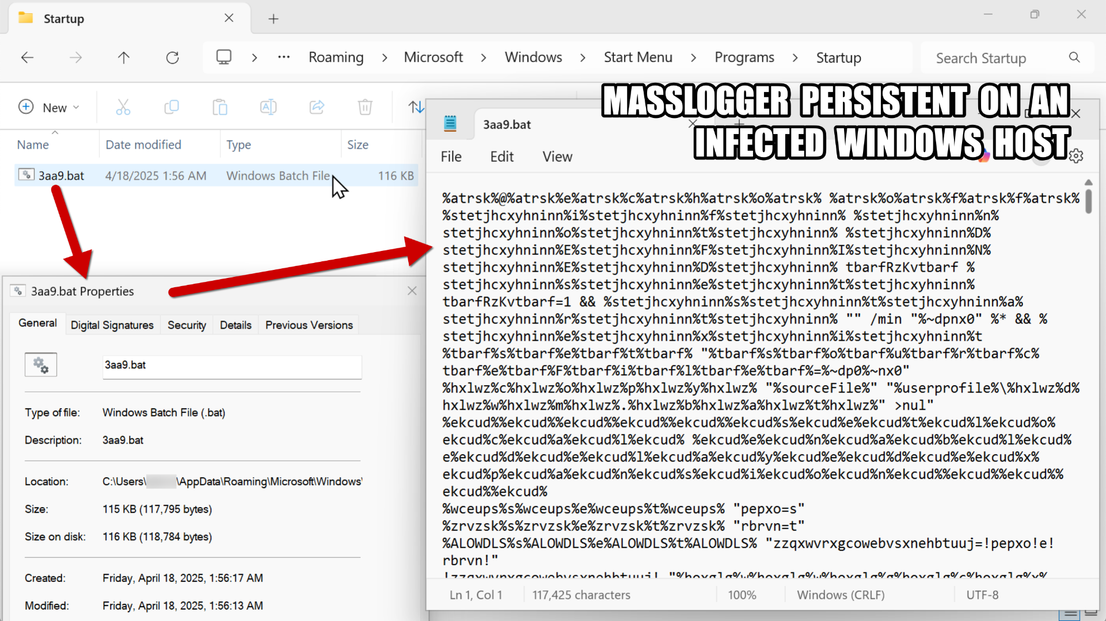Click Windows (CRLF) line ending indicator
The height and width of the screenshot is (621, 1106).
(841, 595)
